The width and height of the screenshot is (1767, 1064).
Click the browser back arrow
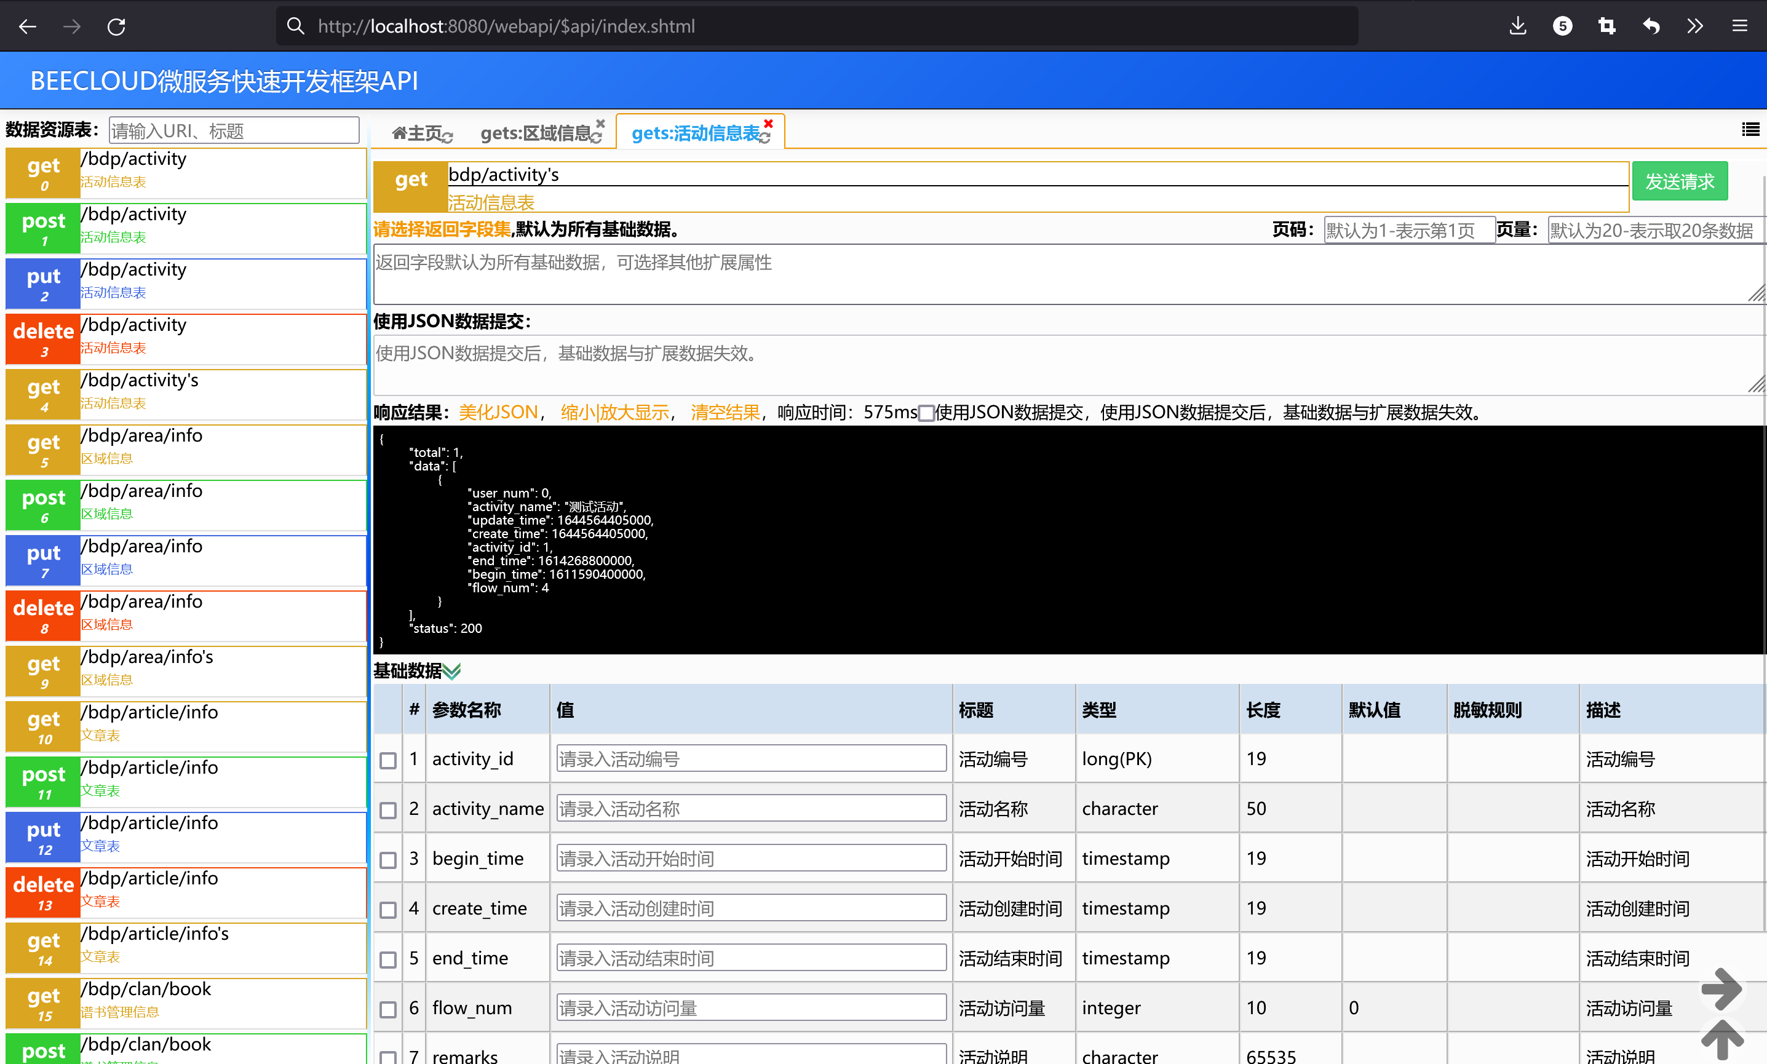click(x=27, y=26)
